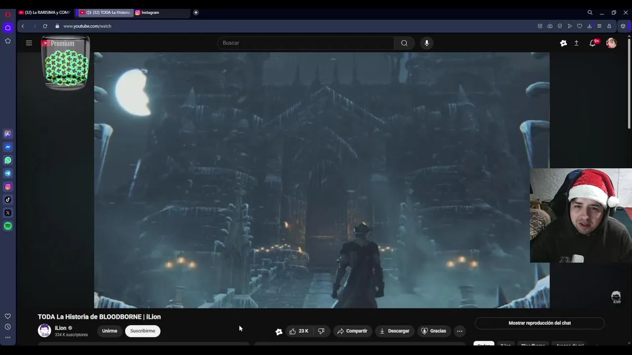Open Aria AI in Opera sidebar

click(x=8, y=134)
